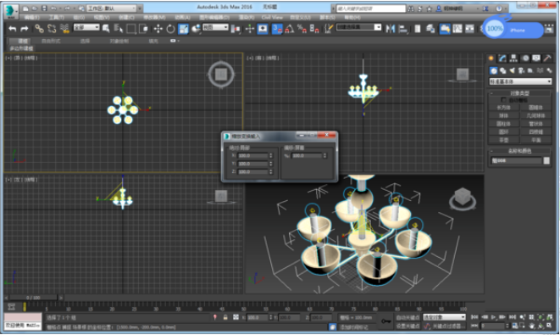Screen dimensions: 560x335
Task: Activate the Select Object tool
Action: (x=106, y=29)
